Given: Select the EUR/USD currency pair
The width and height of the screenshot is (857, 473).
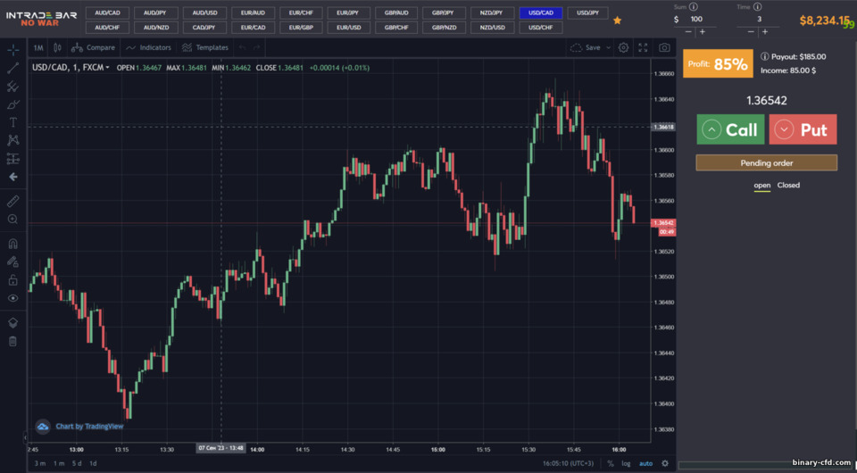Looking at the screenshot, I should 349,28.
